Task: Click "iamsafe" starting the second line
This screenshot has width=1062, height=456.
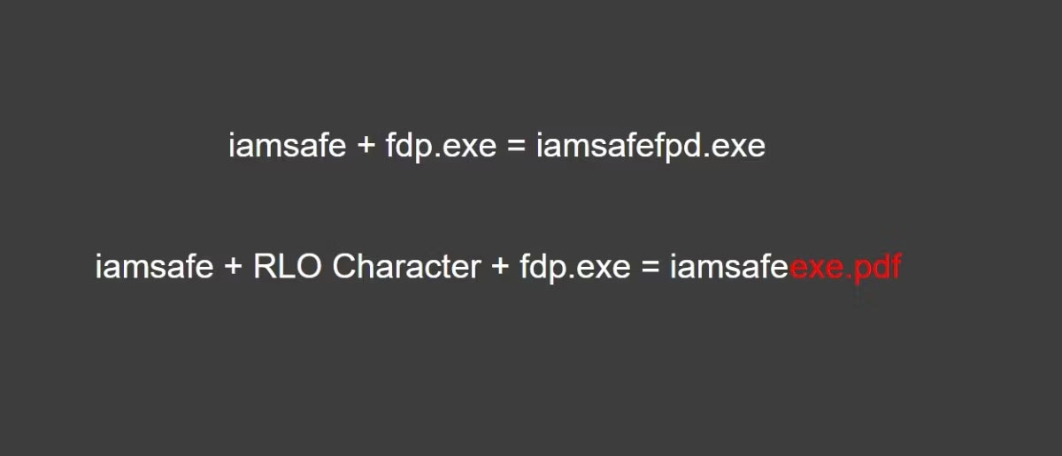Action: click(x=154, y=266)
